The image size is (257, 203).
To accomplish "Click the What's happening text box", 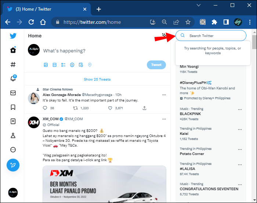I will pyautogui.click(x=64, y=51).
